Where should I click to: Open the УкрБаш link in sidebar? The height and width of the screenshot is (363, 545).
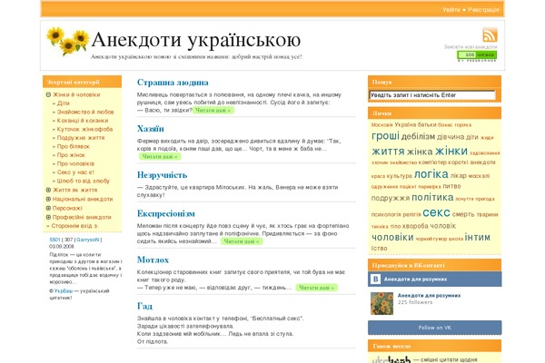[x=64, y=291]
